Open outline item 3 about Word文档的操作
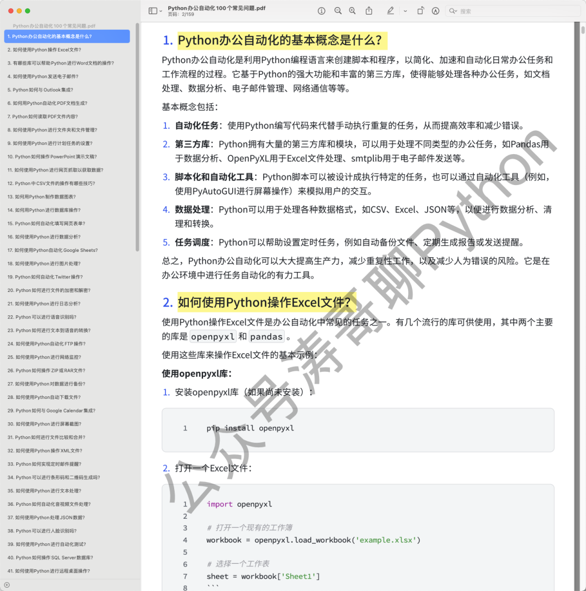 (x=67, y=63)
